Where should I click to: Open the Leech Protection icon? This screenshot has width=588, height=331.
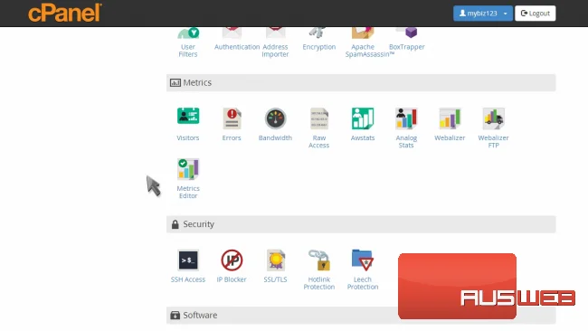click(x=363, y=260)
